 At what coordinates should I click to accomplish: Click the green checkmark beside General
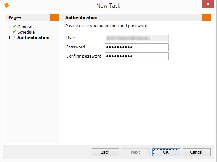(x=14, y=26)
